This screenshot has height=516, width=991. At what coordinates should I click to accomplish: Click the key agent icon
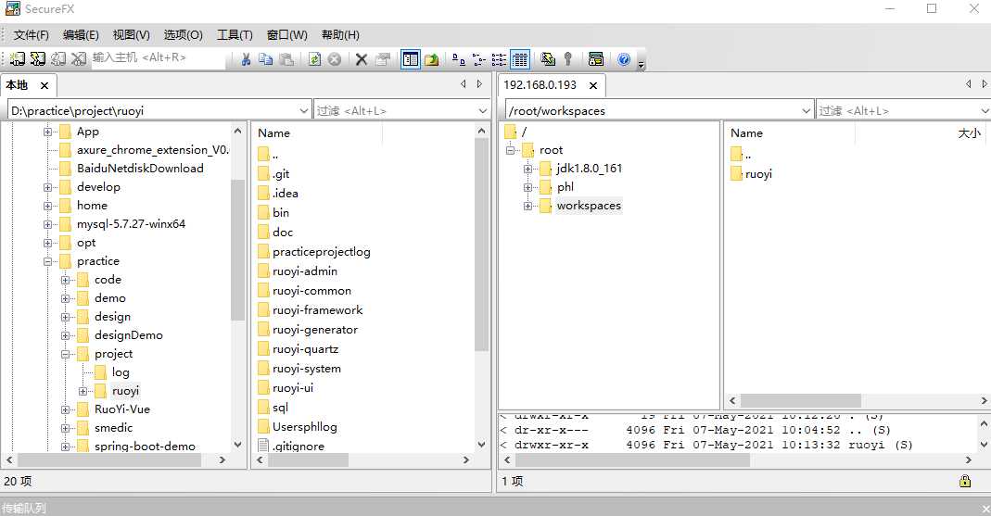click(568, 59)
